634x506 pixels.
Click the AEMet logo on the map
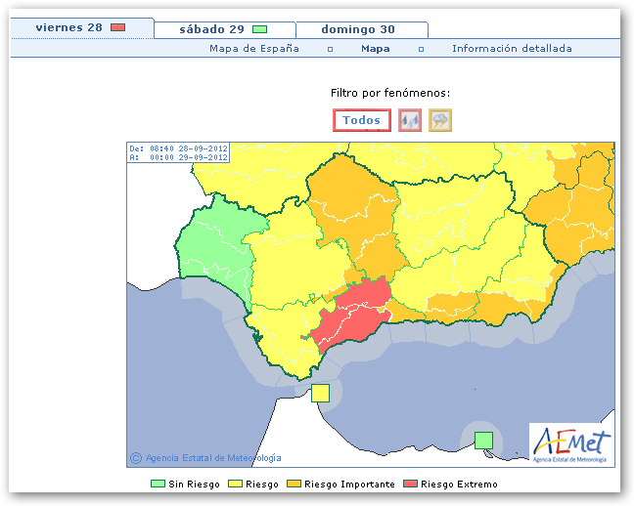(571, 445)
